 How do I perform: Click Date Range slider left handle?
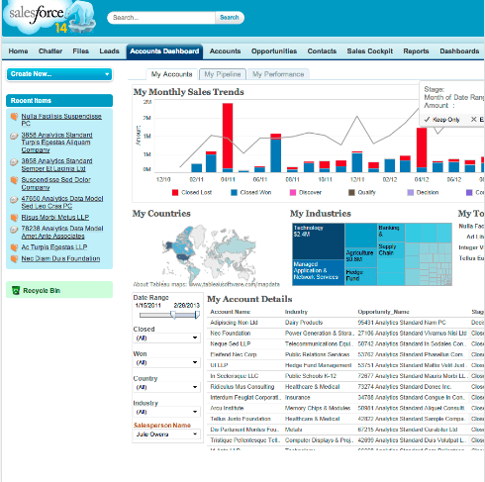[x=173, y=315]
